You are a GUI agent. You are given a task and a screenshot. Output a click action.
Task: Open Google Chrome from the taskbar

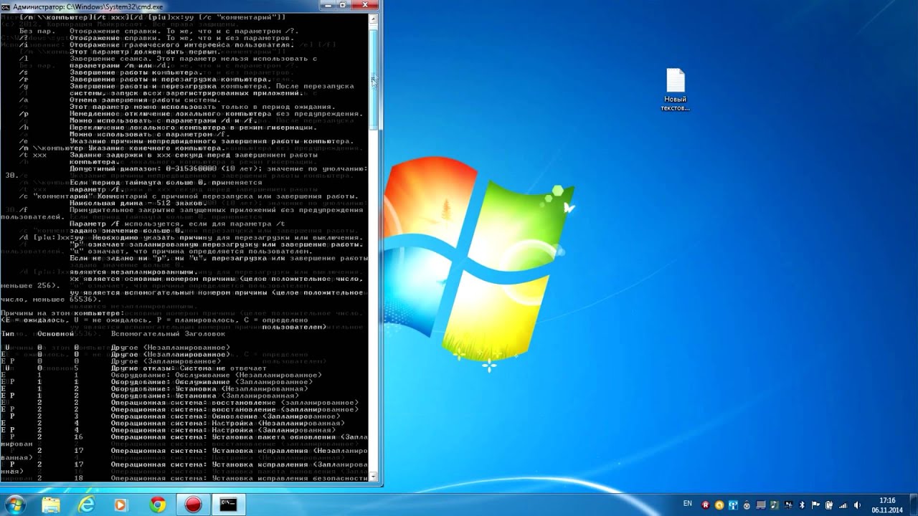[x=158, y=505]
